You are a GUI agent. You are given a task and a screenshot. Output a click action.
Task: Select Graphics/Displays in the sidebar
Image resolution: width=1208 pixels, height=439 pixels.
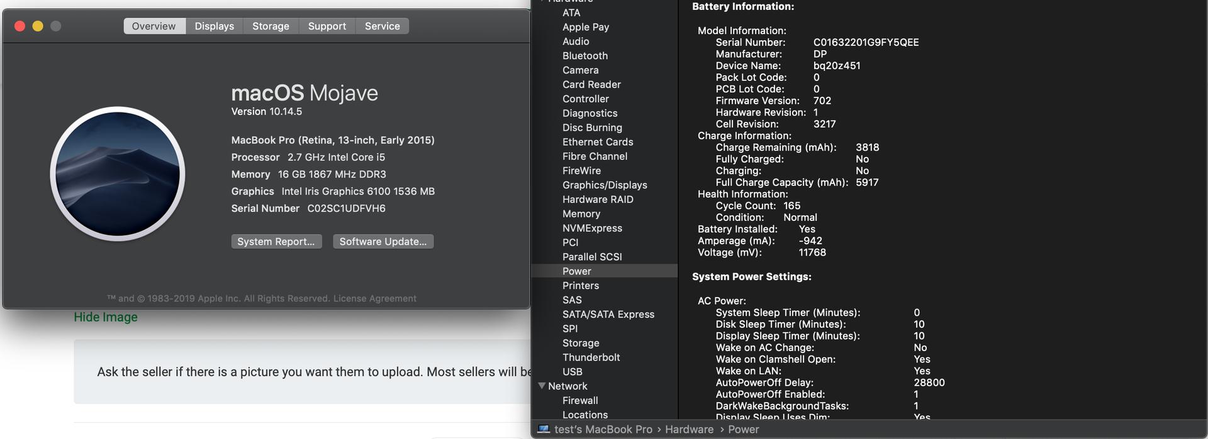pos(605,185)
